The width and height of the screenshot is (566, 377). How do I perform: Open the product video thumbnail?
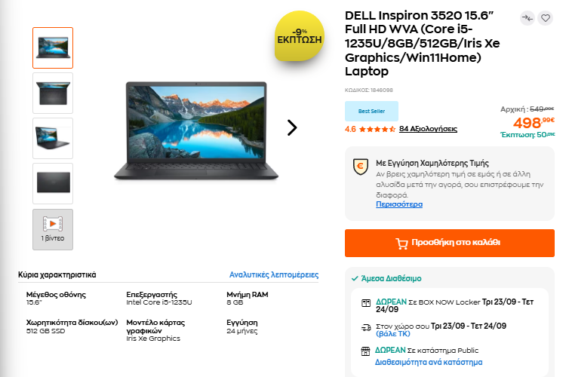53,229
